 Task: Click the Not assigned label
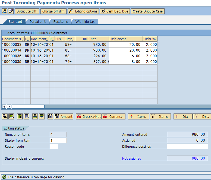132,158
